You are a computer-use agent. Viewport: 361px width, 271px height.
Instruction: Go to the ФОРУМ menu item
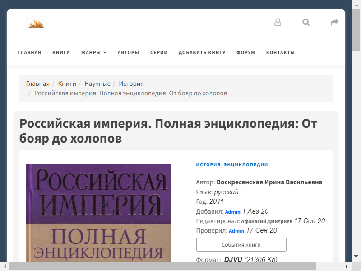pyautogui.click(x=245, y=52)
